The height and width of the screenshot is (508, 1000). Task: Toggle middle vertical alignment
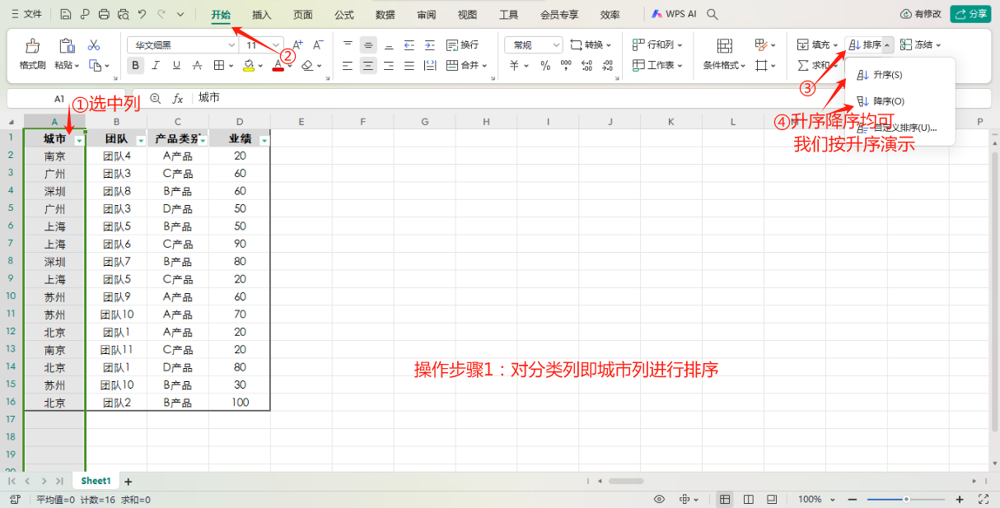tap(368, 44)
